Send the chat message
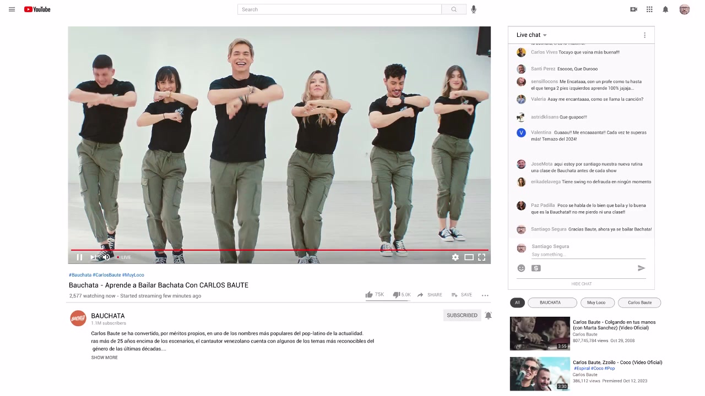This screenshot has height=396, width=705. coord(641,268)
